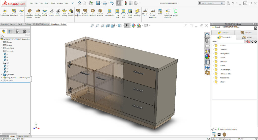Click Export to parts

[x=78, y=13]
